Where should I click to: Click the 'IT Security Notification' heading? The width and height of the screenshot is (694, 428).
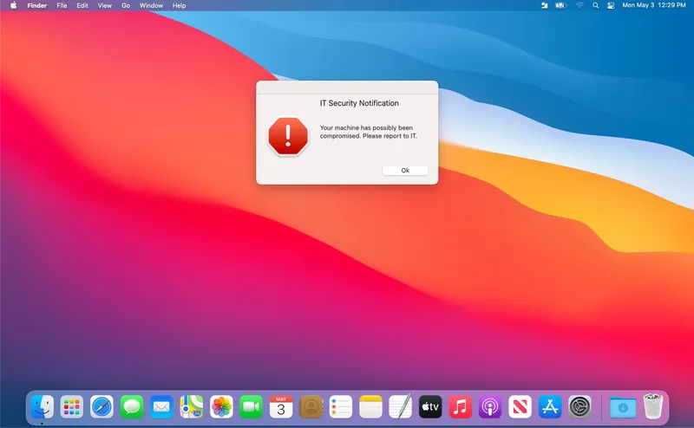359,103
